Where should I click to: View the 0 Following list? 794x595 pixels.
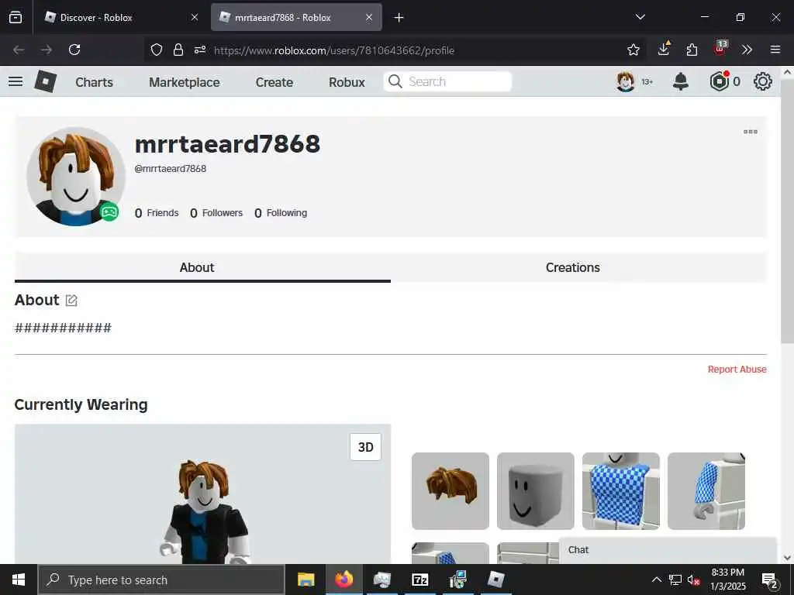[281, 213]
